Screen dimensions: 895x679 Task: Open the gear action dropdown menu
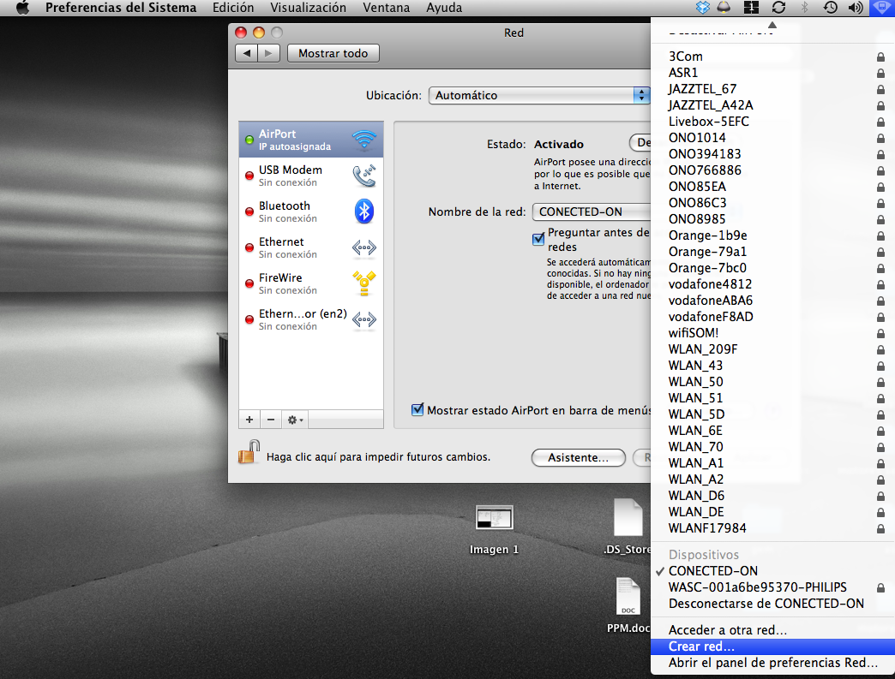pyautogui.click(x=295, y=420)
